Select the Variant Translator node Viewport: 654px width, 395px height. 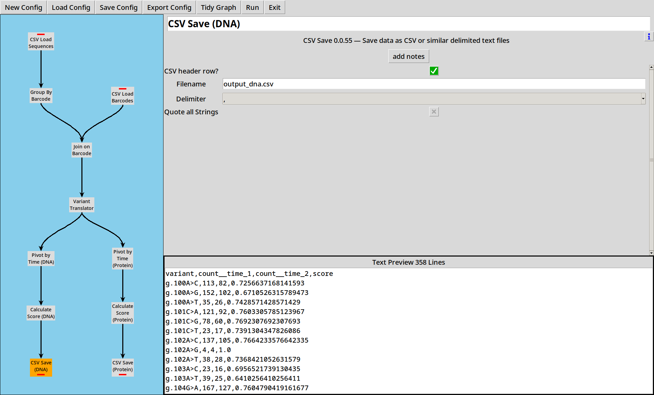point(82,205)
